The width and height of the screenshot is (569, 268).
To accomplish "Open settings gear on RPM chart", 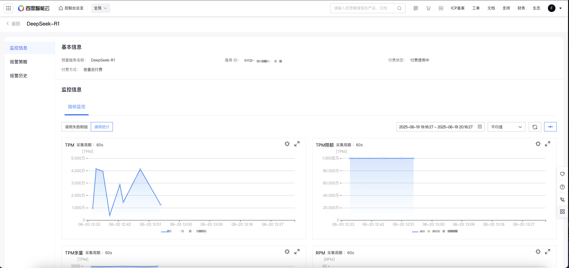I will 538,252.
